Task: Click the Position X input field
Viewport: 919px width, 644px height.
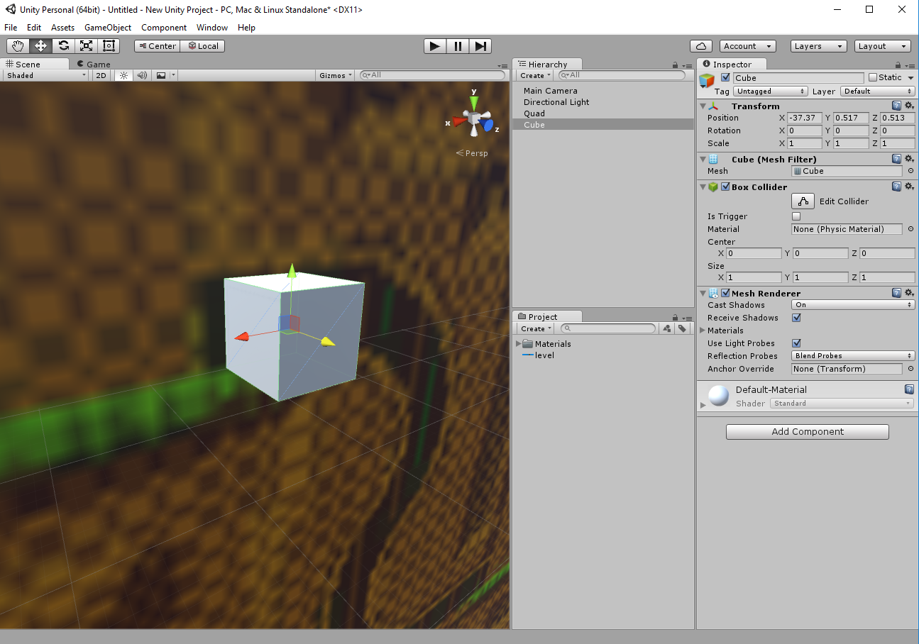Action: (805, 118)
